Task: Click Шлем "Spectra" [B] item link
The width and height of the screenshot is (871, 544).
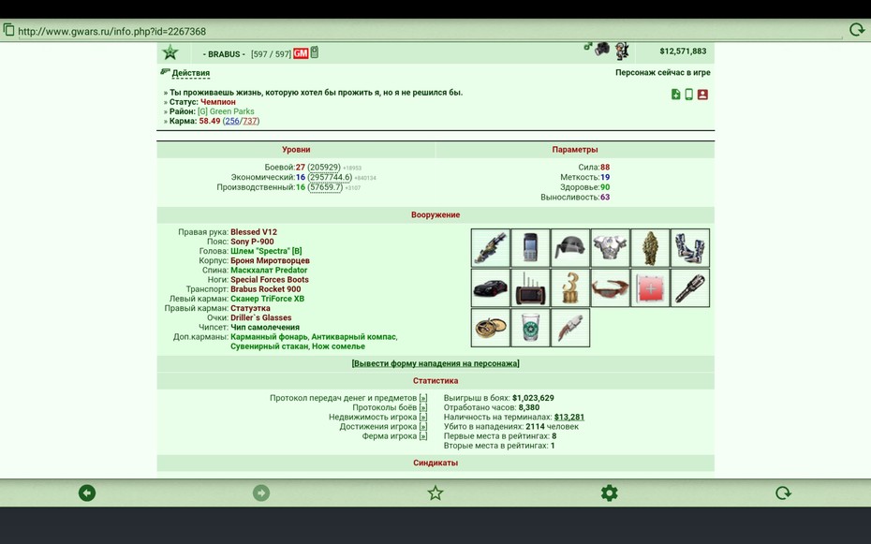Action: coord(266,251)
